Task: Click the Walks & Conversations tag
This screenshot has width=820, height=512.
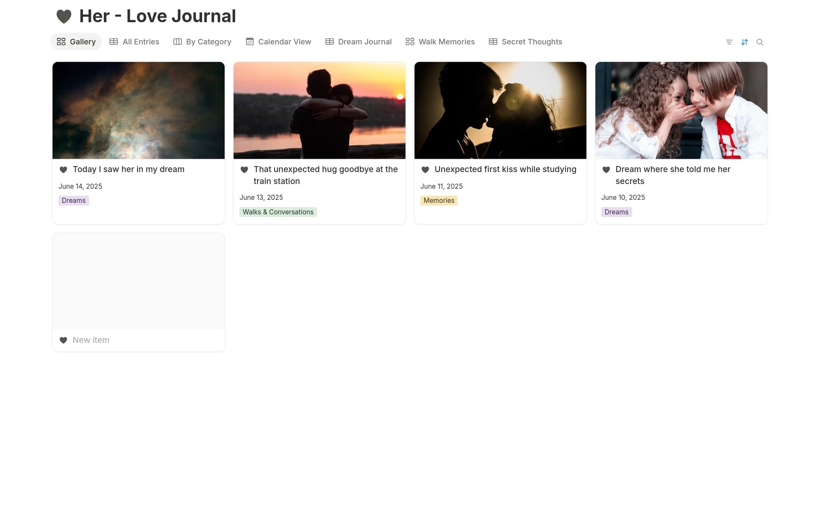Action: tap(278, 212)
